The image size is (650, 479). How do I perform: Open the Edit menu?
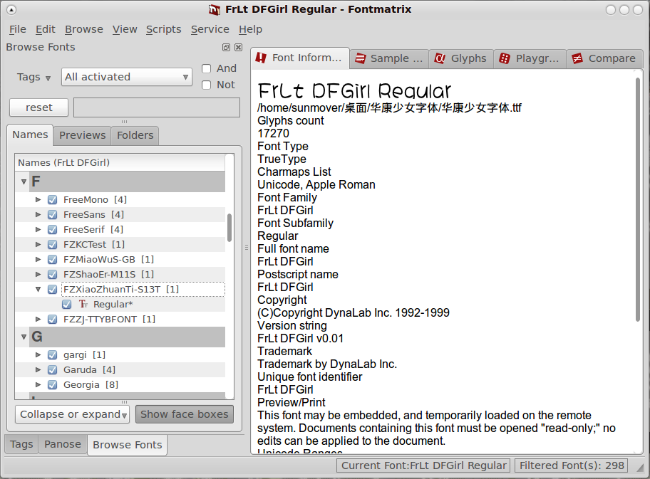[45, 29]
